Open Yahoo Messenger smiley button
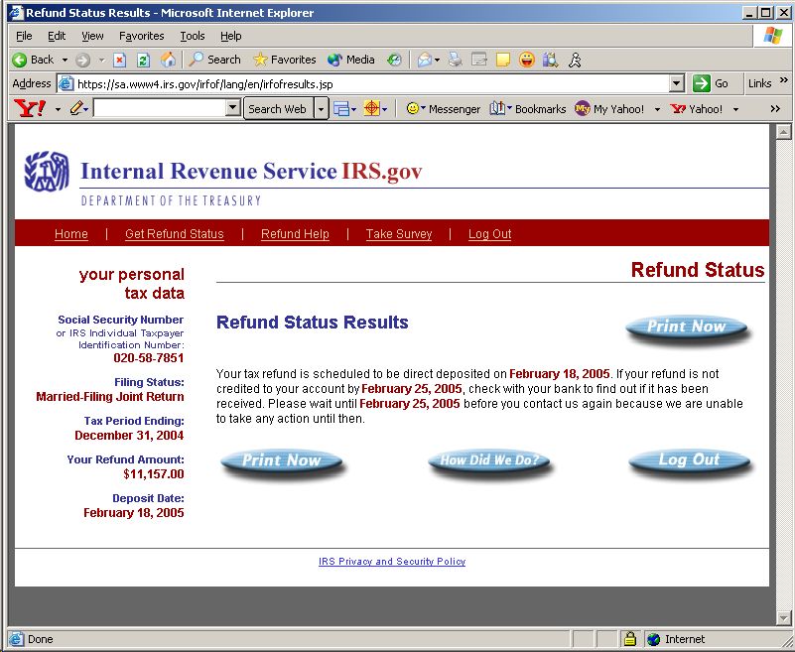 tap(444, 109)
